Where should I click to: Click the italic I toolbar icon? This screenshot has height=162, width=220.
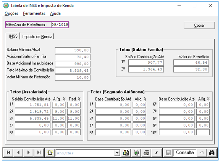(x=157, y=152)
